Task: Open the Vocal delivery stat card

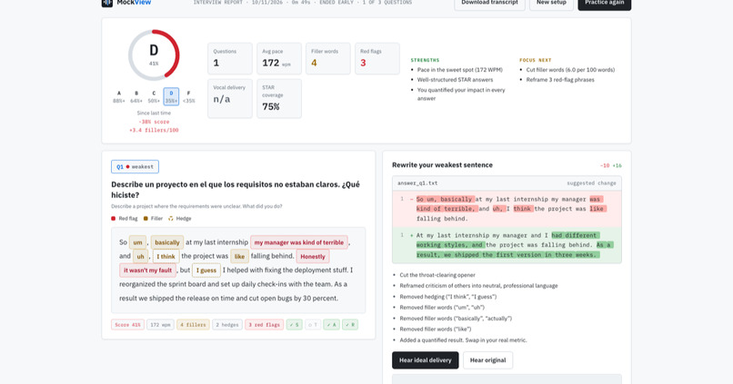Action: [x=230, y=98]
